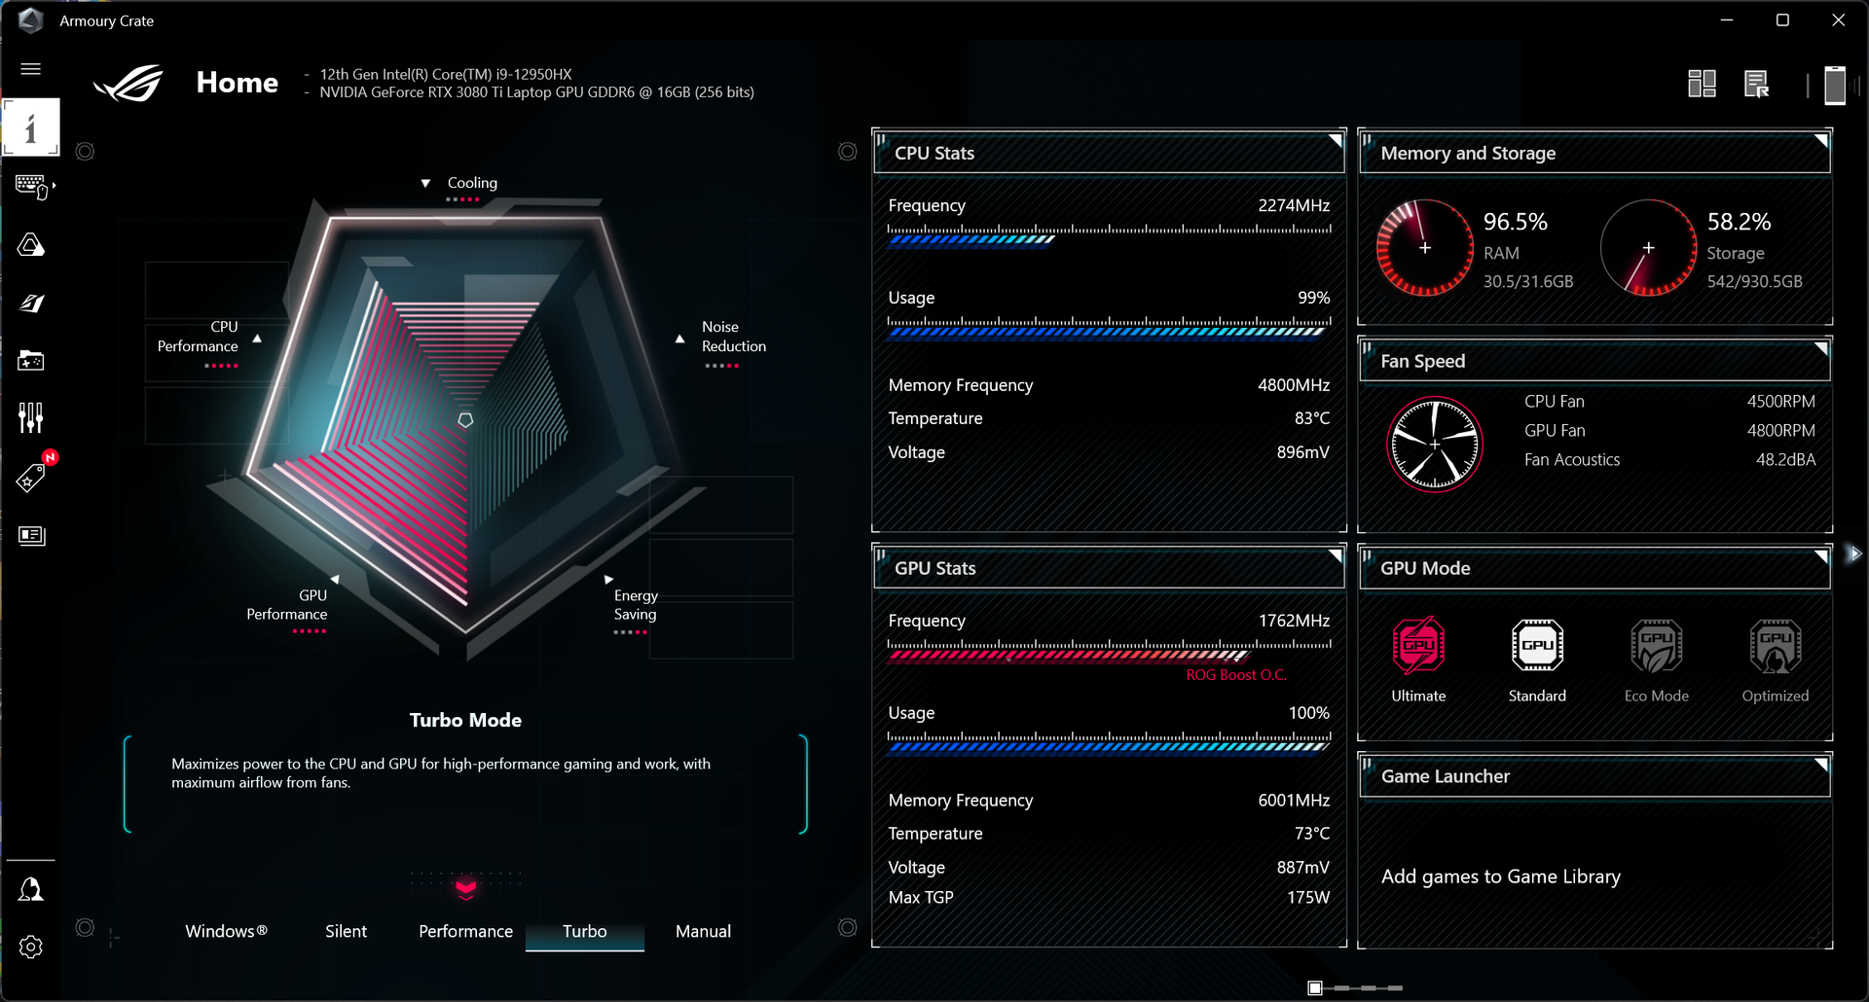Click the RAM usage gauge
The height and width of the screenshot is (1002, 1869).
click(x=1424, y=248)
